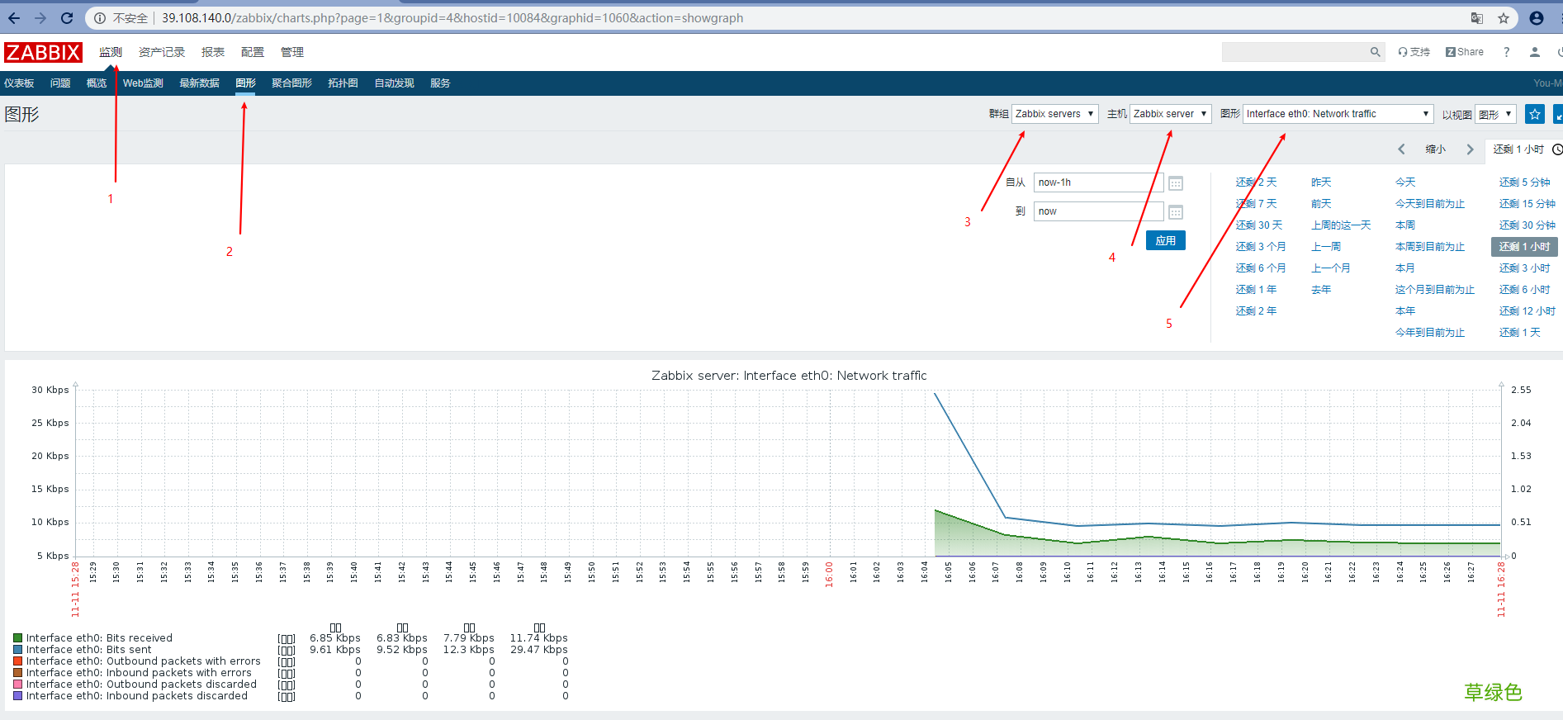The height and width of the screenshot is (720, 1563).
Task: Shift time range back with left arrow
Action: click(1401, 149)
